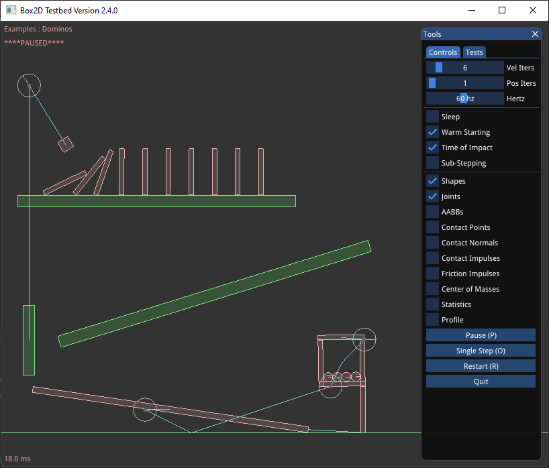Enable the Profile display

(432, 319)
